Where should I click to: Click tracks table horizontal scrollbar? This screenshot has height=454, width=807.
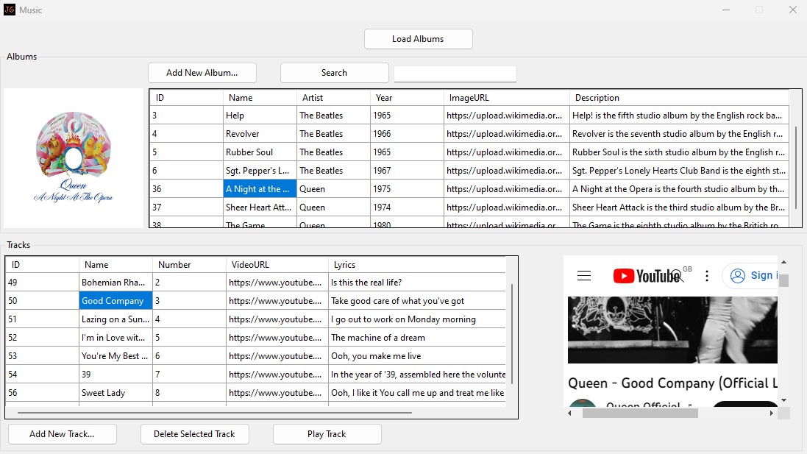[215, 412]
